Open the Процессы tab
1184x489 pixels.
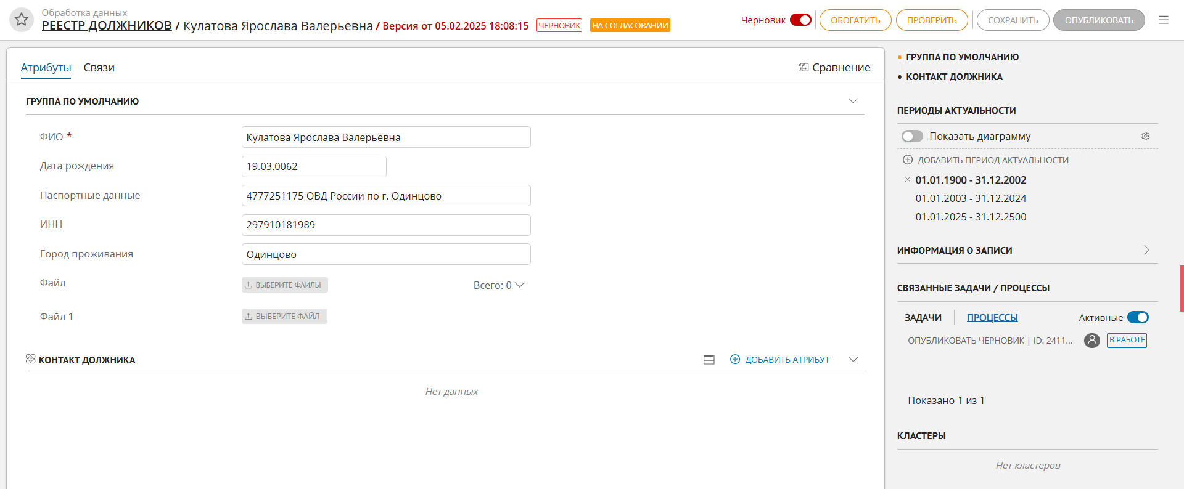click(992, 318)
